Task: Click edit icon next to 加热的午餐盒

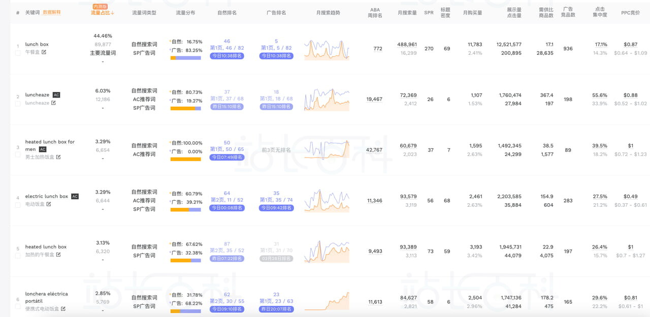Action: [58, 255]
